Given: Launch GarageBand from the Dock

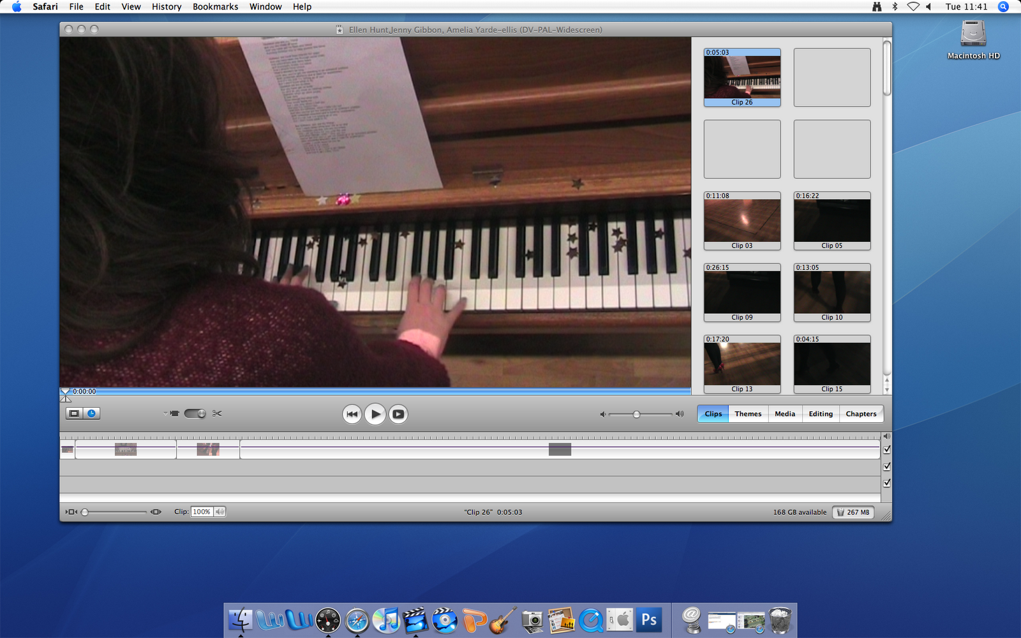Looking at the screenshot, I should (x=503, y=619).
